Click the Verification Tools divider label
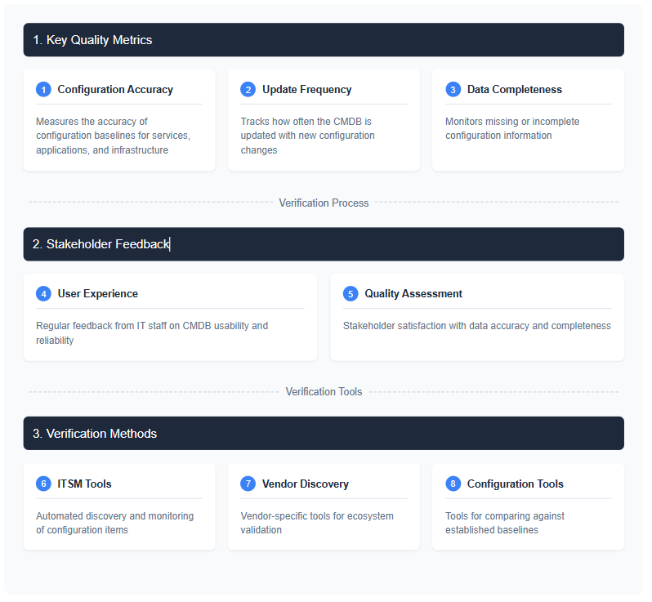 (x=324, y=392)
